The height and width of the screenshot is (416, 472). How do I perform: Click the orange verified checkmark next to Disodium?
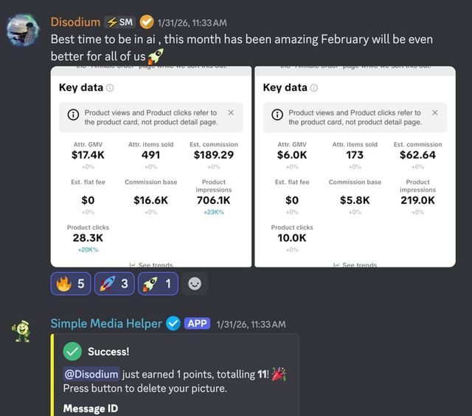pyautogui.click(x=147, y=22)
